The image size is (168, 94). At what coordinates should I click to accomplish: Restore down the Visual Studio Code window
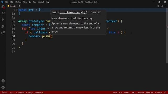[x=159, y=2]
